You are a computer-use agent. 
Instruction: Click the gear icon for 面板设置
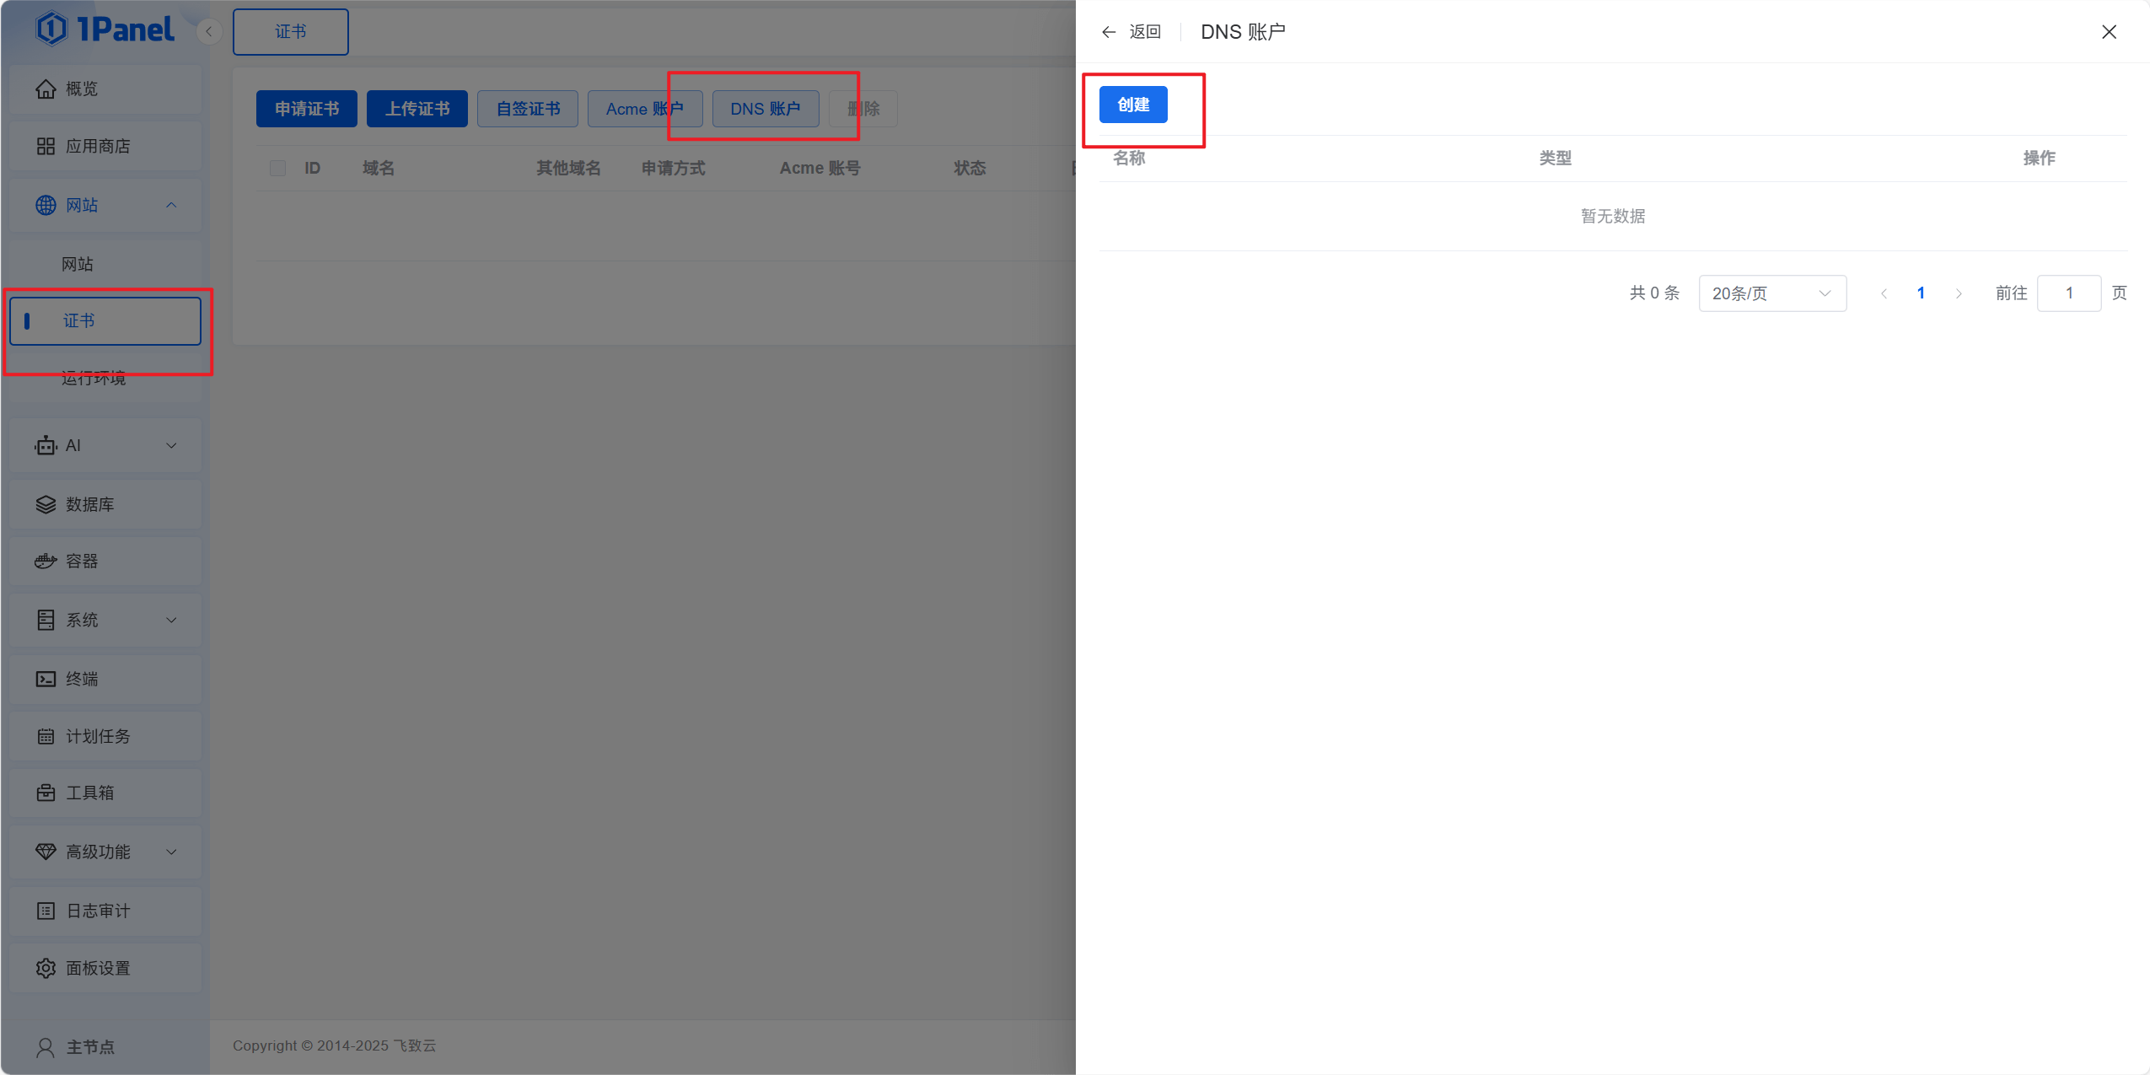pyautogui.click(x=46, y=969)
